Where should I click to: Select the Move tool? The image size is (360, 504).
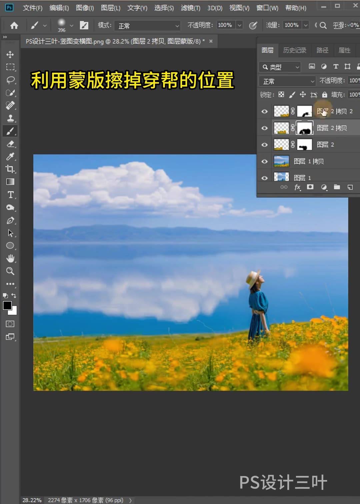(10, 54)
